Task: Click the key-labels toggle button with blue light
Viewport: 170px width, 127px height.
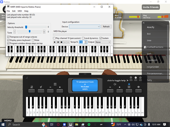Action: [x=129, y=91]
